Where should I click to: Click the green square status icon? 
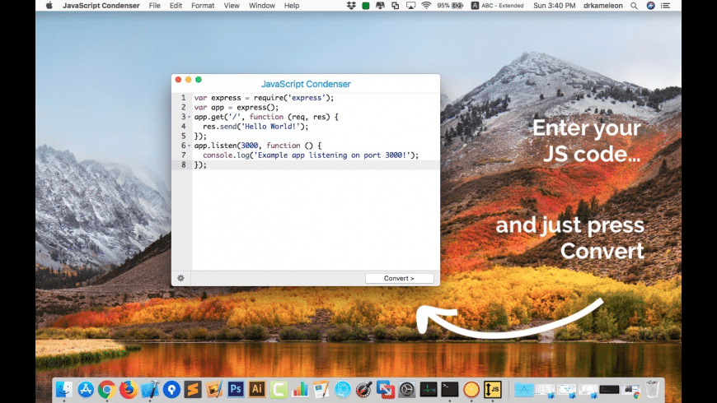pyautogui.click(x=365, y=6)
